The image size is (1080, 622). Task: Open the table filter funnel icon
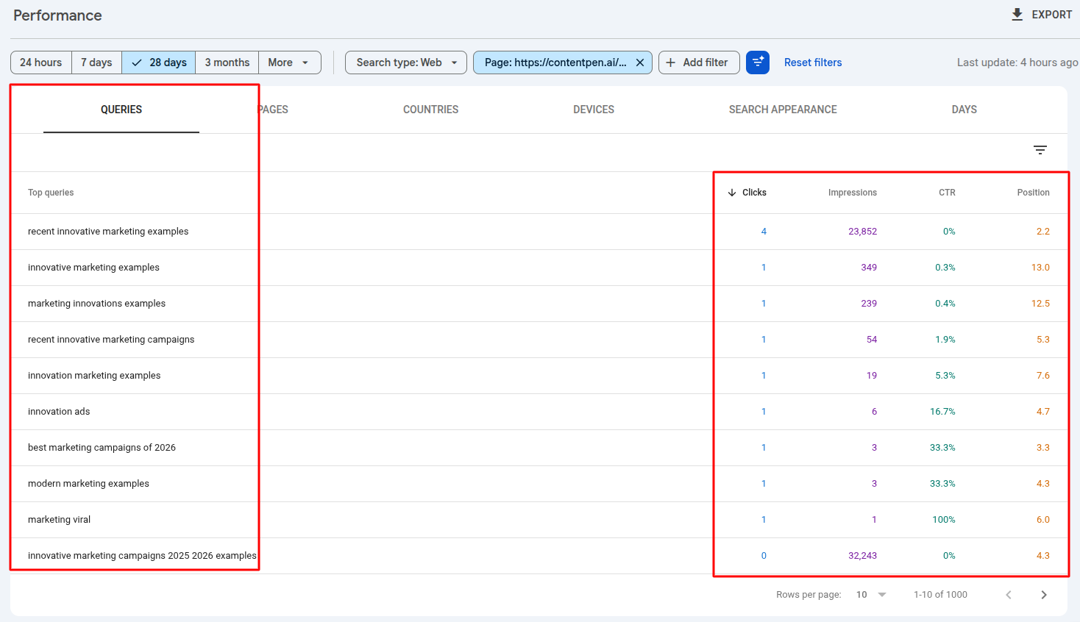click(x=1040, y=149)
